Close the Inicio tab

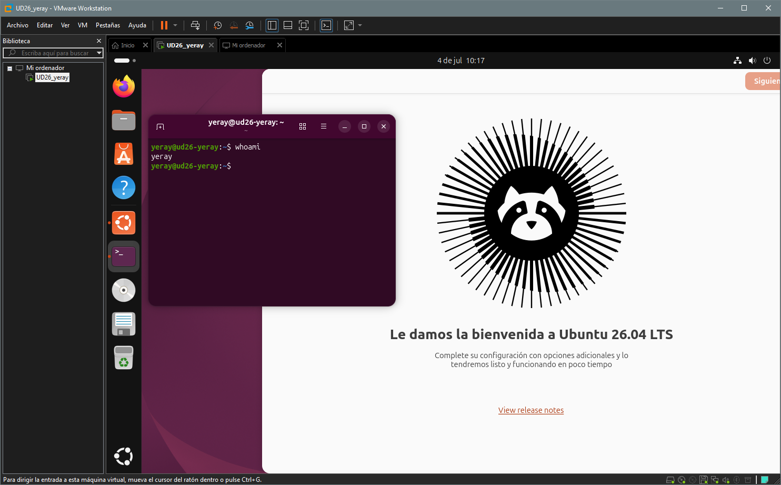(x=146, y=45)
